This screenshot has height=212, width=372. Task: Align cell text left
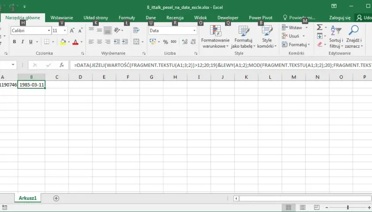click(x=91, y=42)
